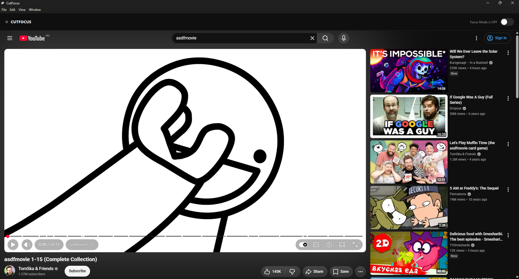The width and height of the screenshot is (519, 279).
Task: Turn on closed captions
Action: [x=316, y=245]
